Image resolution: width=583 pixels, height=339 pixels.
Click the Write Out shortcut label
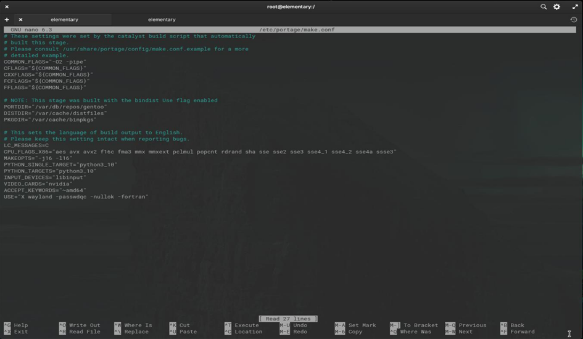pyautogui.click(x=85, y=325)
